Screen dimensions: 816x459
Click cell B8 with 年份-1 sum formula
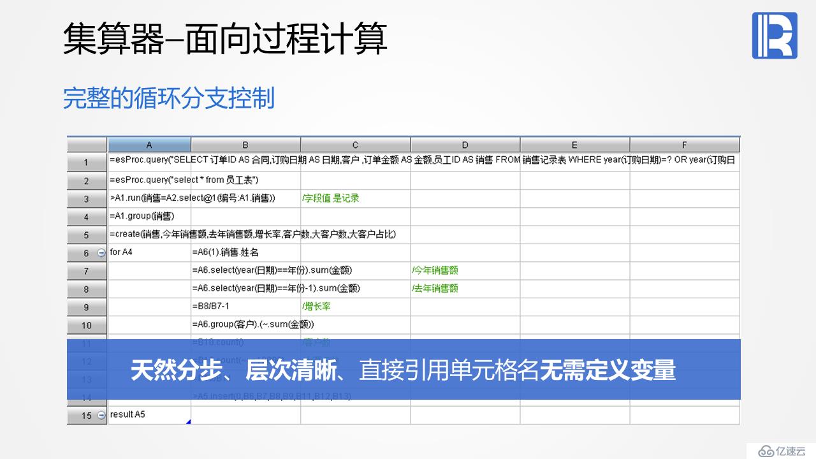[x=245, y=289]
